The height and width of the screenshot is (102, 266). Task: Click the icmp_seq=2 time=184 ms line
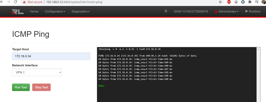(135, 62)
